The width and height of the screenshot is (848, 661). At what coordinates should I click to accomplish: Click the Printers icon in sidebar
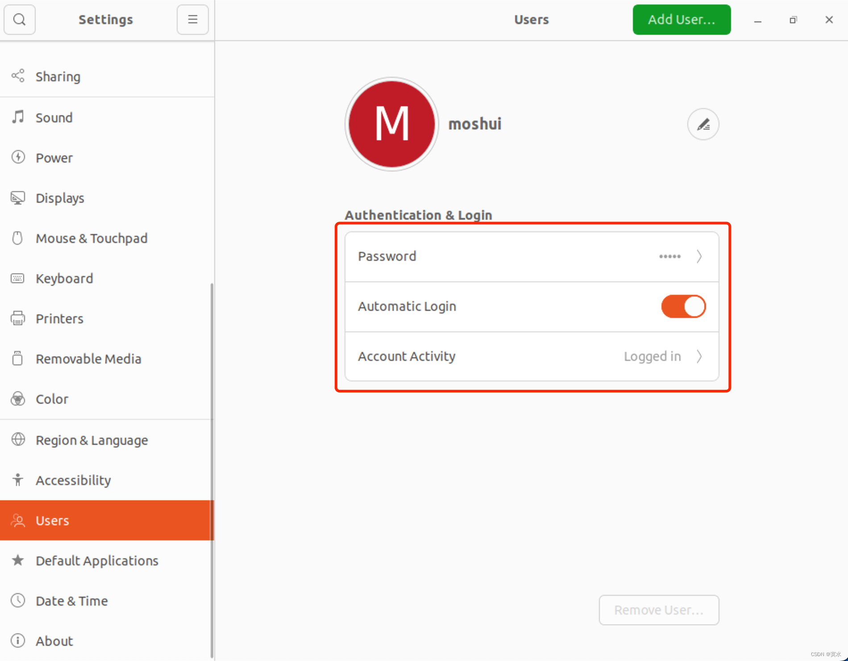[18, 318]
